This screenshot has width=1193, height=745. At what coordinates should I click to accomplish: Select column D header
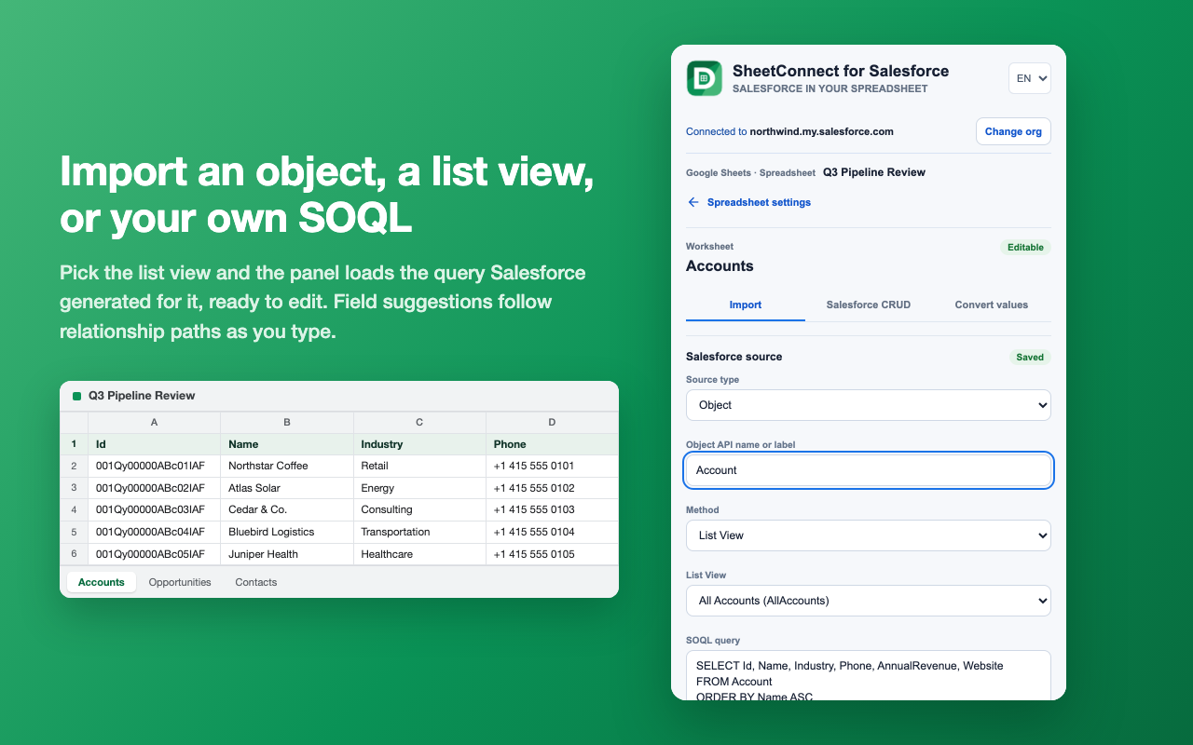[x=552, y=423]
